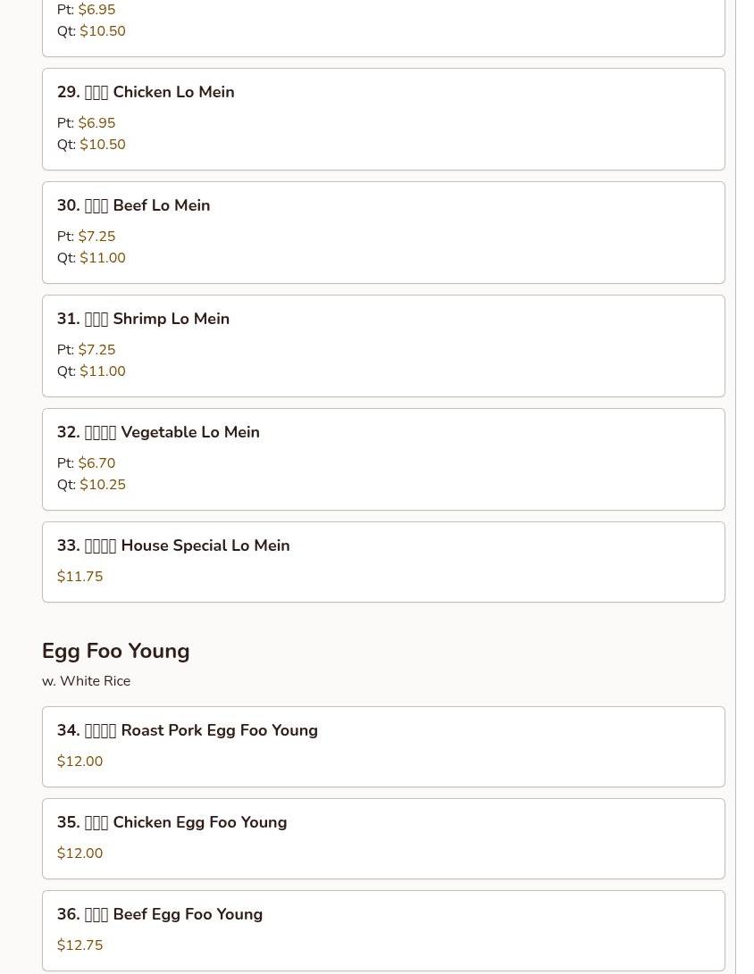Select the Chicken Lo Mein item title
The image size is (754, 974).
[146, 92]
